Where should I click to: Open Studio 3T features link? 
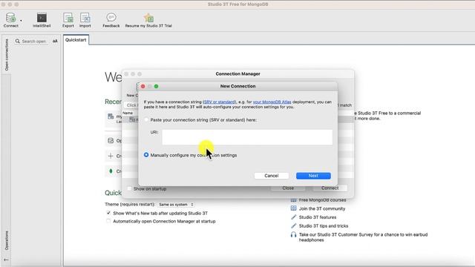318,217
